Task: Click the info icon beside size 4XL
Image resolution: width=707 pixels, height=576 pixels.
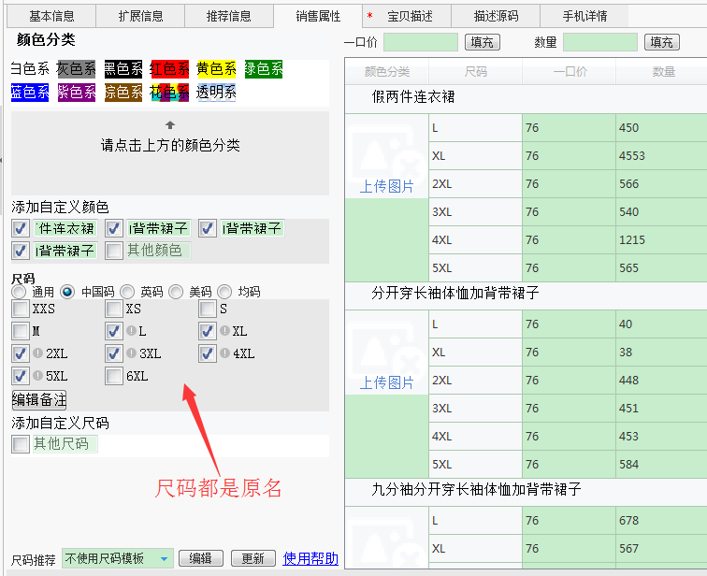Action: point(224,353)
